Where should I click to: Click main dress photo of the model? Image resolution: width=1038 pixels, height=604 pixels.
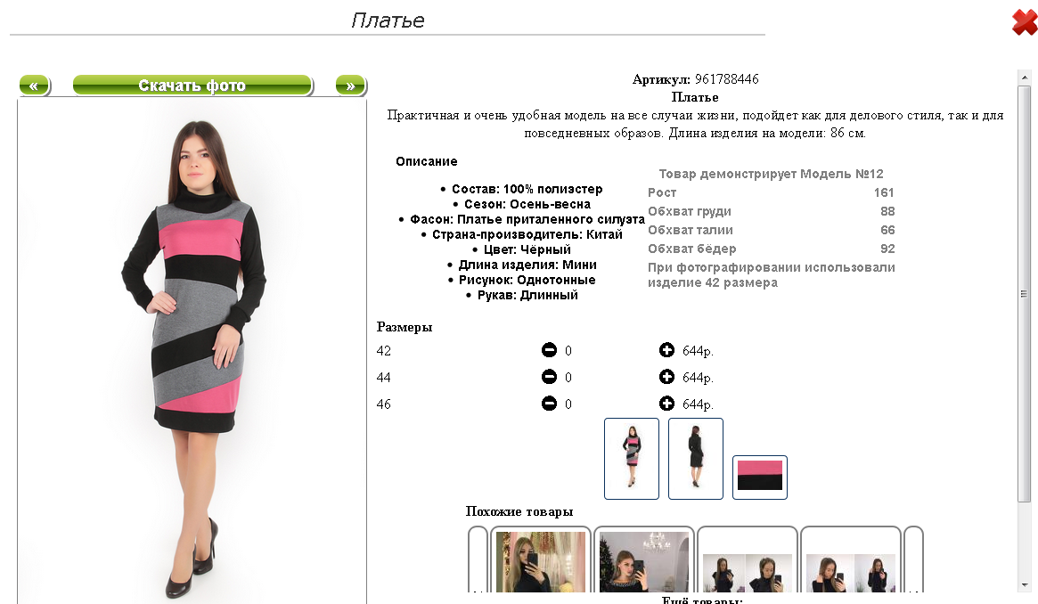(192, 351)
